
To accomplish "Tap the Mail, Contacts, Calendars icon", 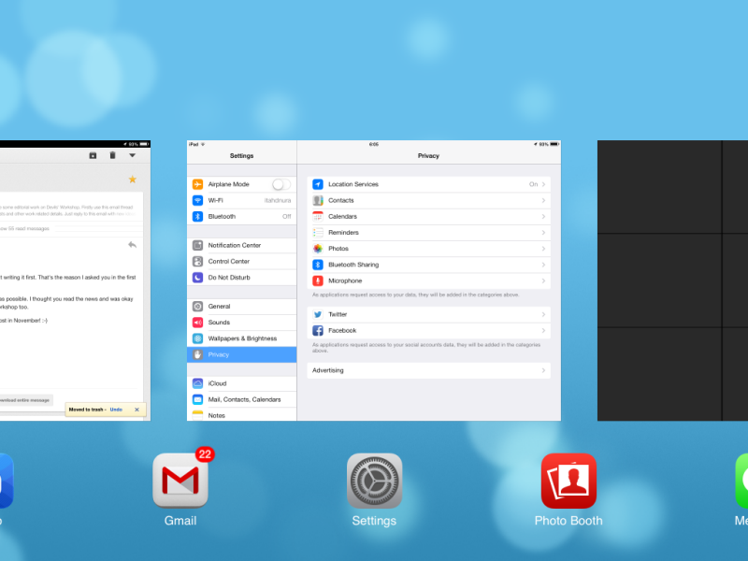I will click(197, 399).
